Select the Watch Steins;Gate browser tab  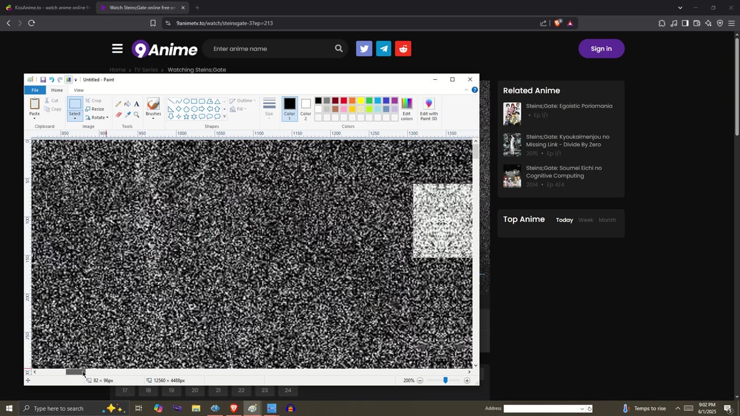point(142,8)
